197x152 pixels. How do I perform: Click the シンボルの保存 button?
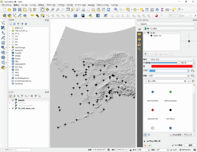point(175,135)
